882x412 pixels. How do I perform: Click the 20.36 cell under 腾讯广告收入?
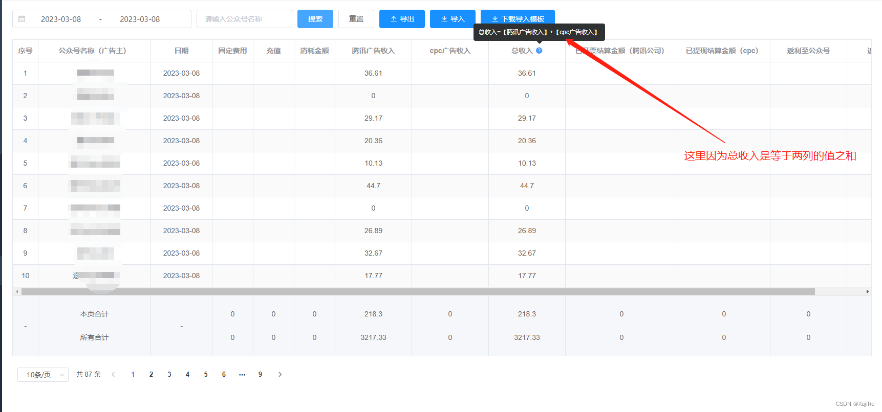point(373,141)
